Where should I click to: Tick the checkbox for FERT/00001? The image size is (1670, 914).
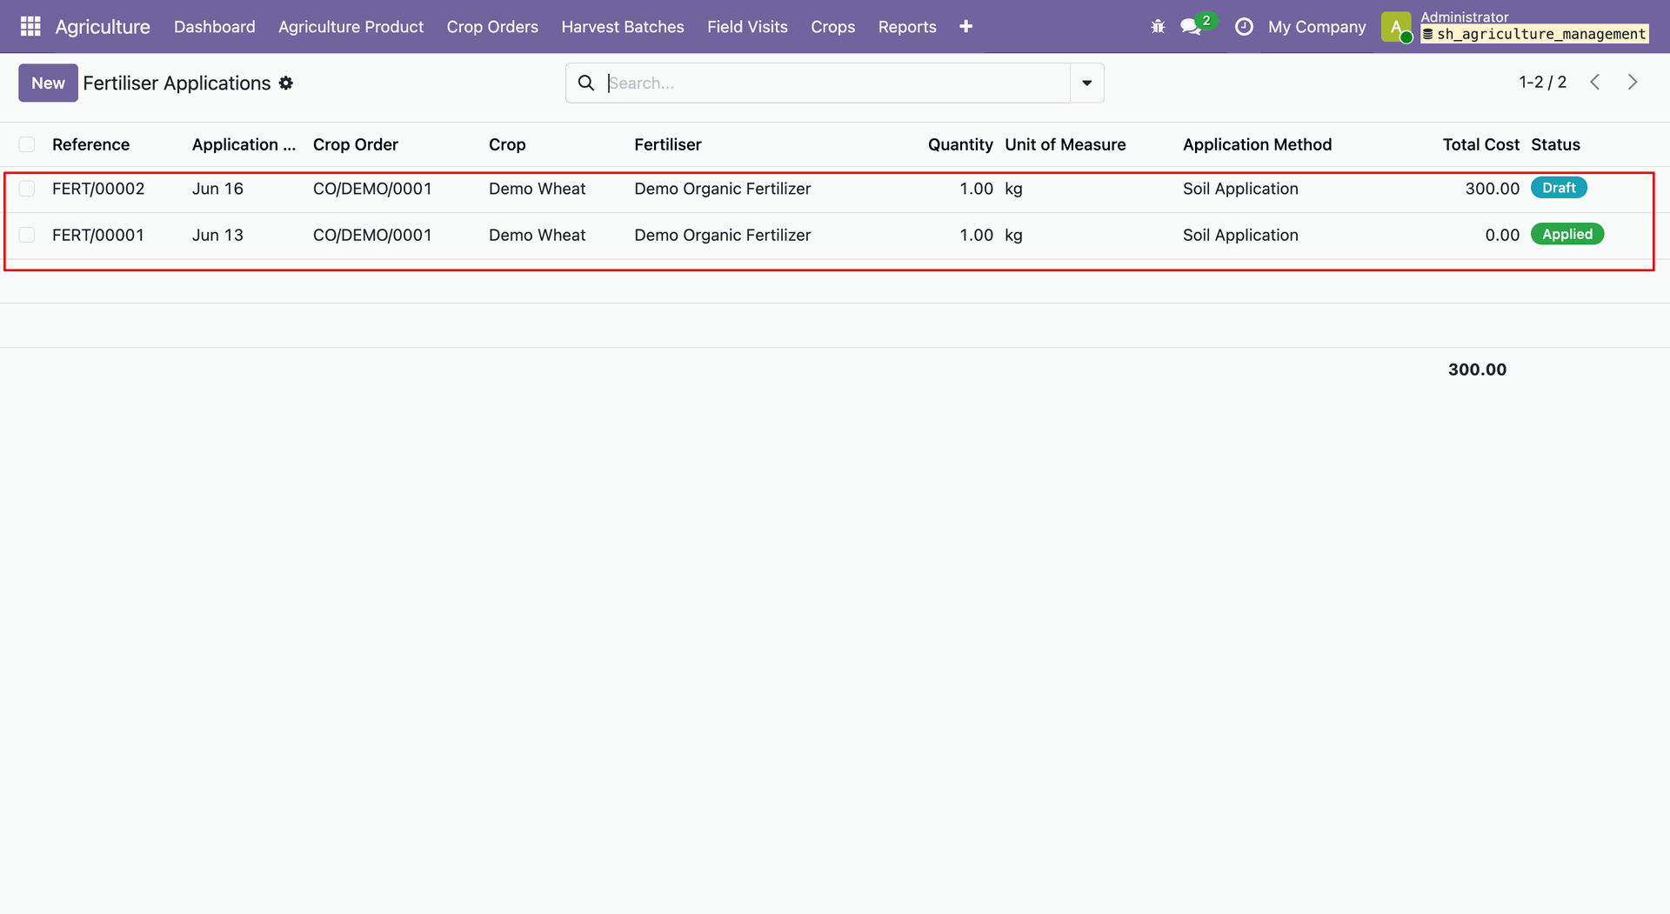[x=27, y=235]
